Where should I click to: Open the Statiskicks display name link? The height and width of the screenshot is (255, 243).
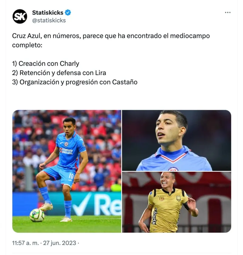pyautogui.click(x=48, y=12)
